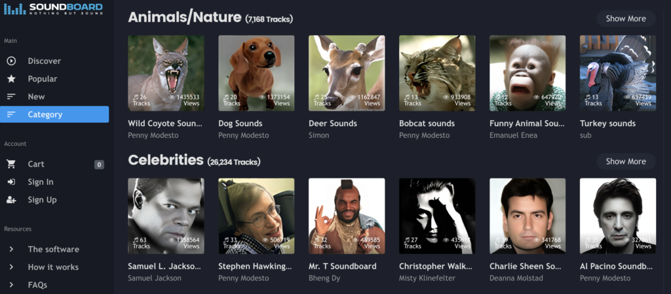Click the Discover play-circle icon

click(11, 61)
